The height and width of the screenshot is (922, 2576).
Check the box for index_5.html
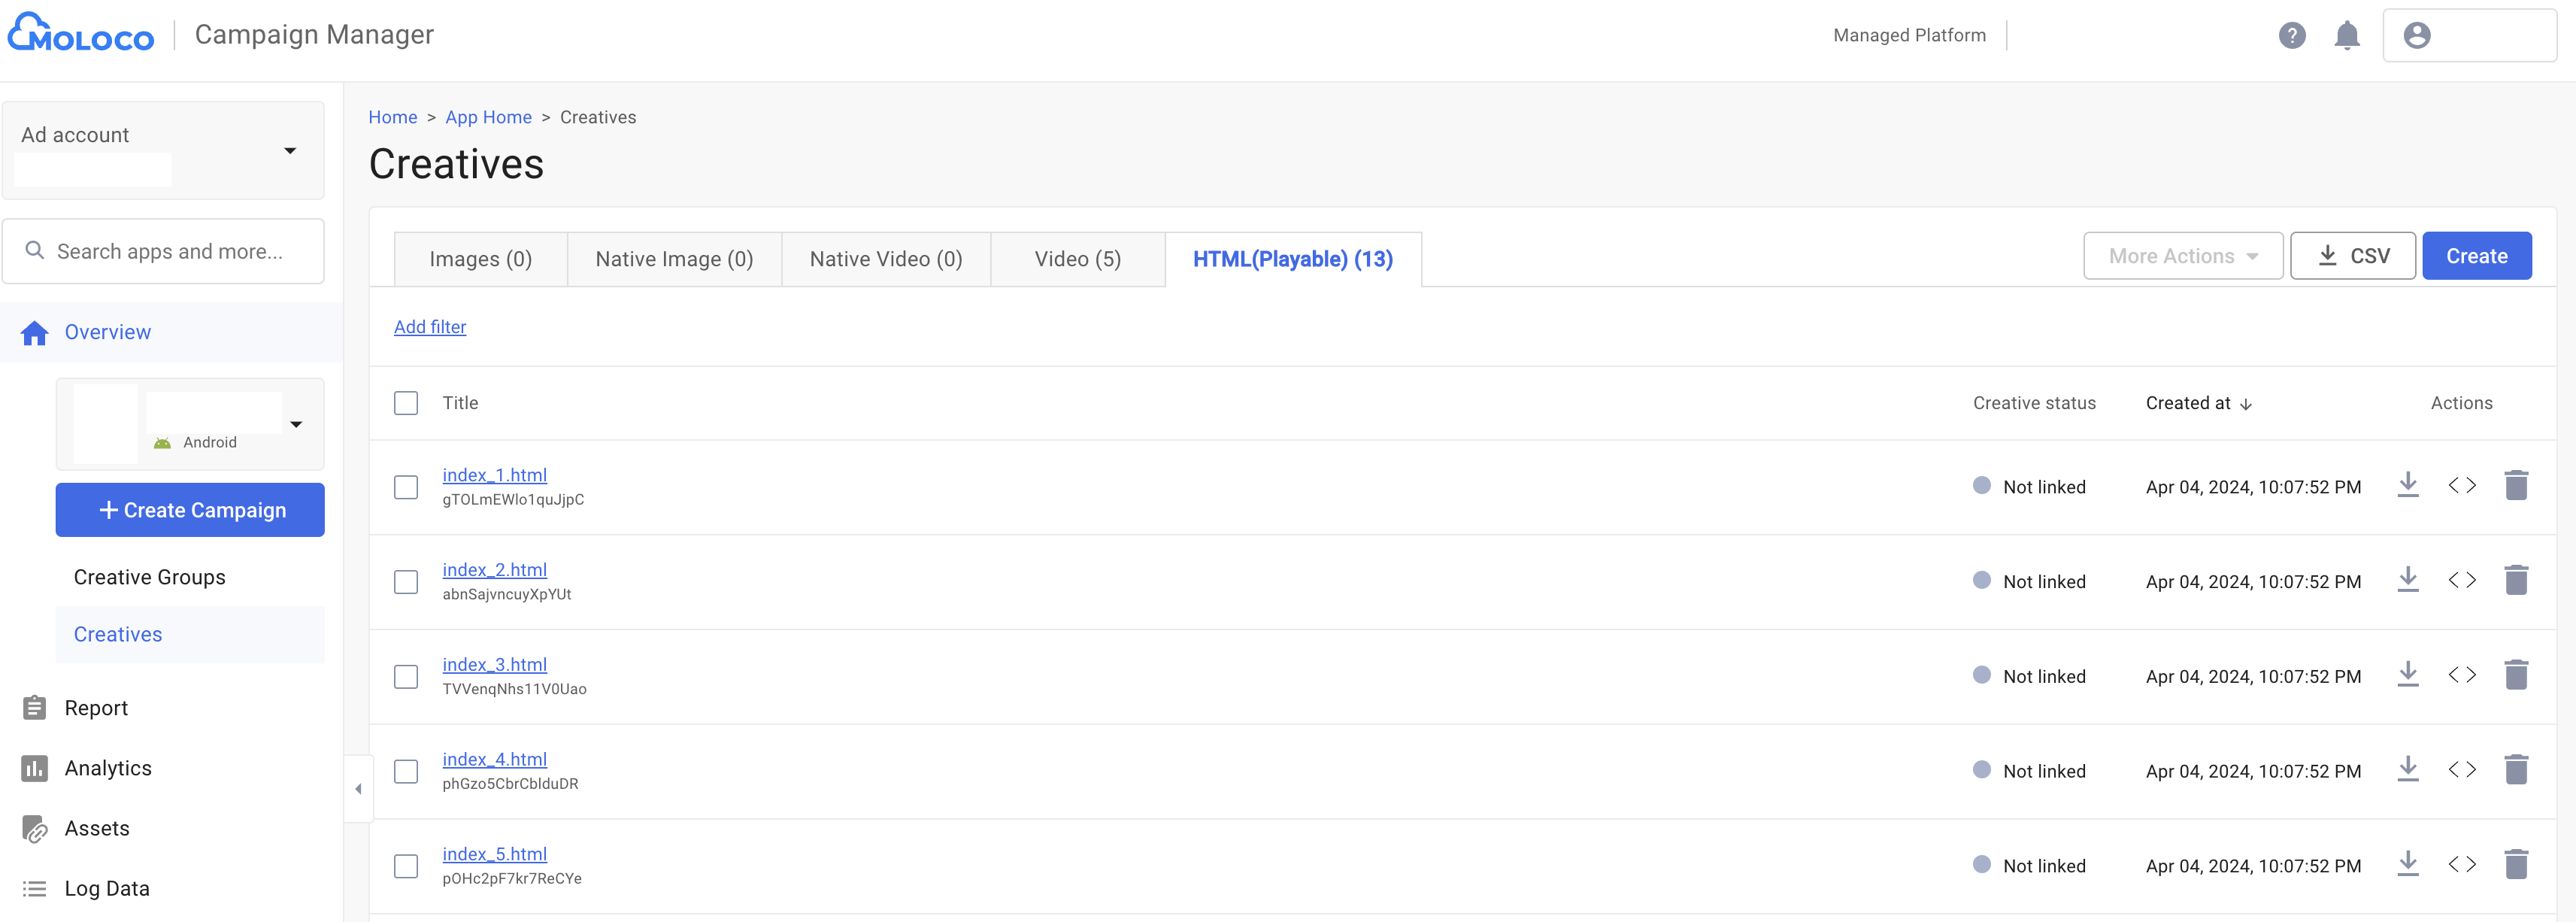(x=406, y=866)
